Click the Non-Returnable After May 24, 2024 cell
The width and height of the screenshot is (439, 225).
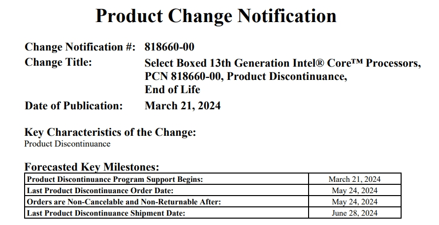(x=355, y=201)
